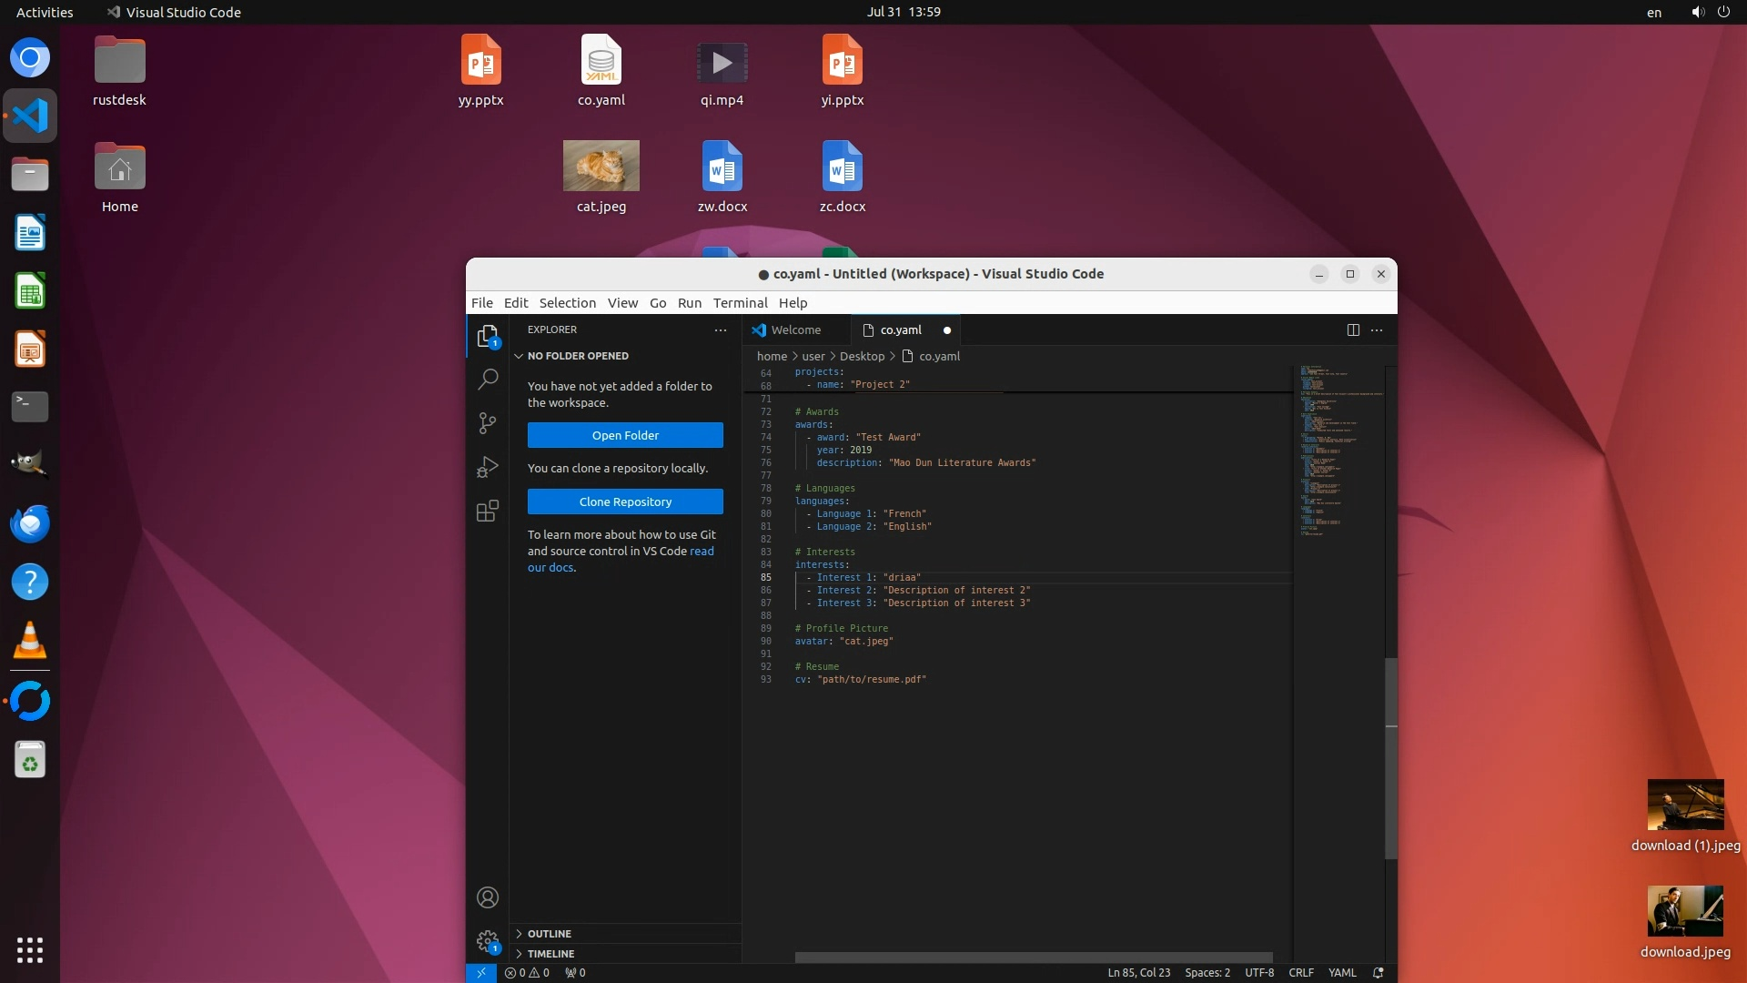The width and height of the screenshot is (1747, 983).
Task: Expand the Outline section
Action: point(549,934)
